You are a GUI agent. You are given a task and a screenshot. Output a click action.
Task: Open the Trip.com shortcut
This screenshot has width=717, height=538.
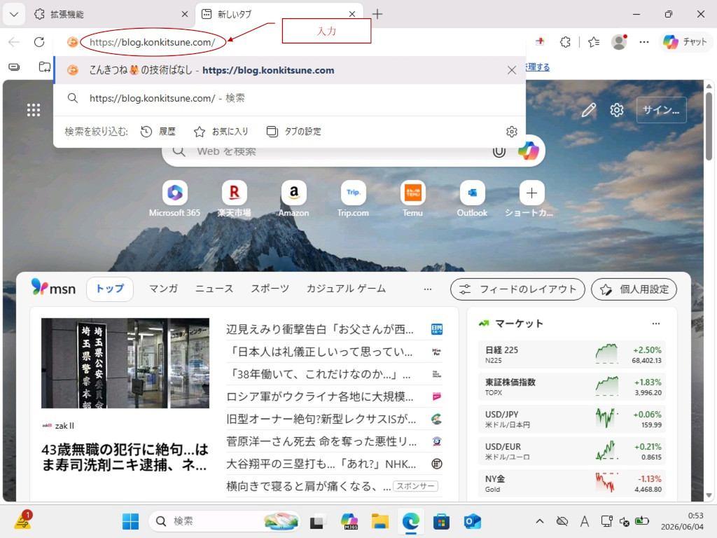coord(353,199)
